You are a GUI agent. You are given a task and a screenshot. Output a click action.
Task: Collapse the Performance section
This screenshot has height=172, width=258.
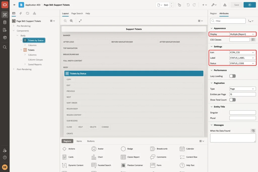click(x=212, y=70)
